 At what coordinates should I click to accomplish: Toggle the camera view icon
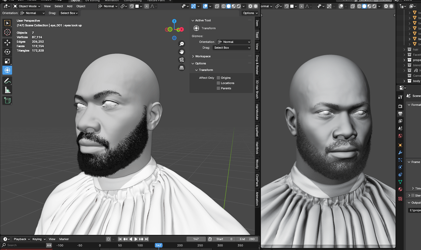pos(182,60)
